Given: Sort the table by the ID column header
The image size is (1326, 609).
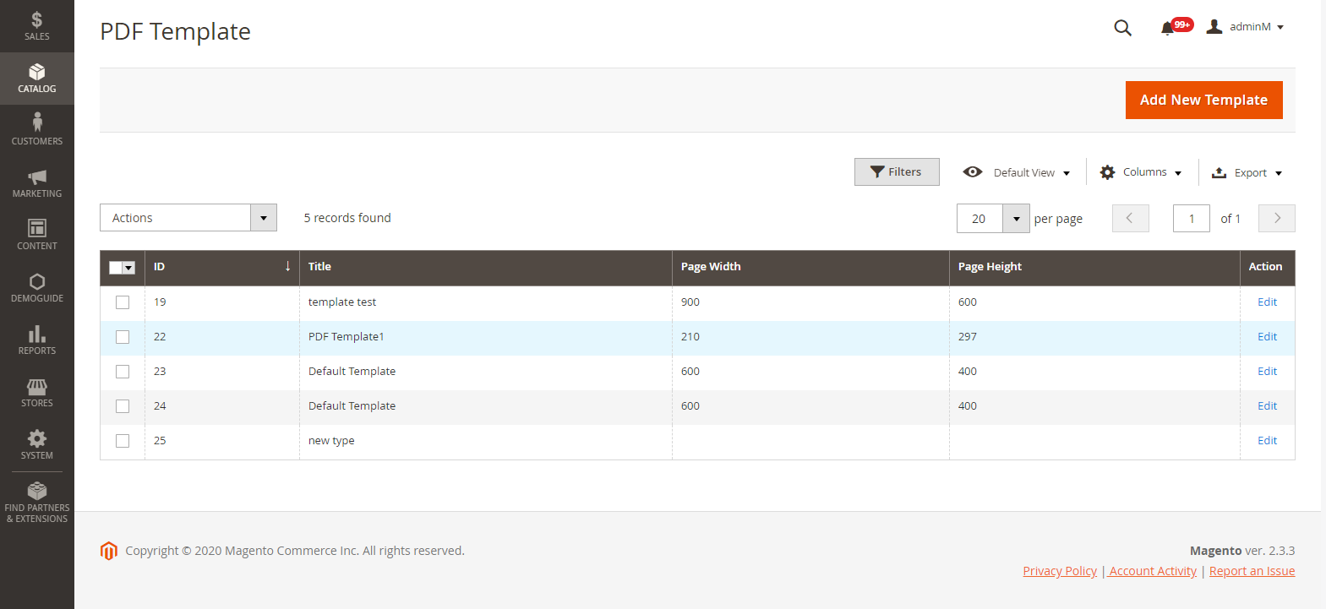Looking at the screenshot, I should [x=221, y=267].
